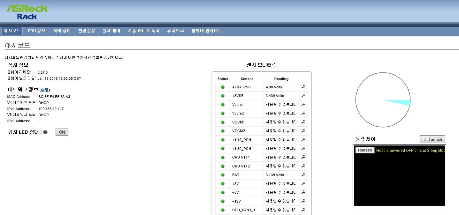Click the +5V sensor name
This screenshot has width=459, height=215.
tap(235, 192)
